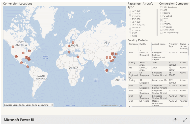Select the Boeing conversion company checkbox

(x=161, y=13)
